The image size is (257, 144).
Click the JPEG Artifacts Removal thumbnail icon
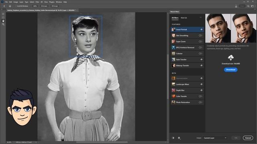(x=173, y=48)
